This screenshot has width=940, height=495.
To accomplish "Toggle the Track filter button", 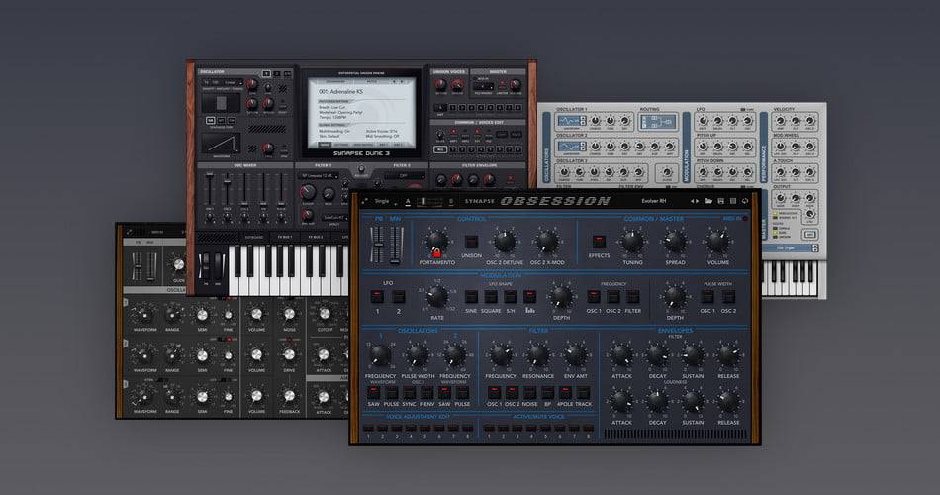I will point(584,392).
